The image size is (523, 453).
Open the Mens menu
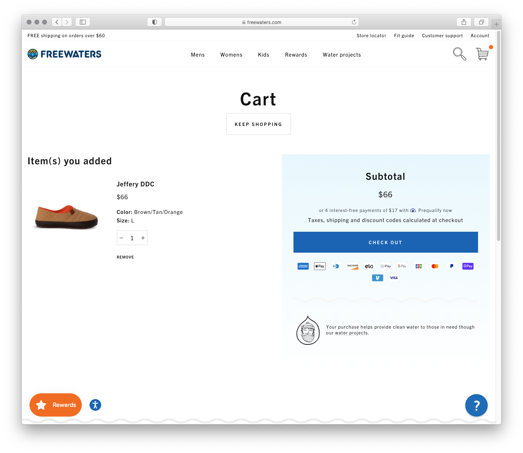click(x=198, y=55)
